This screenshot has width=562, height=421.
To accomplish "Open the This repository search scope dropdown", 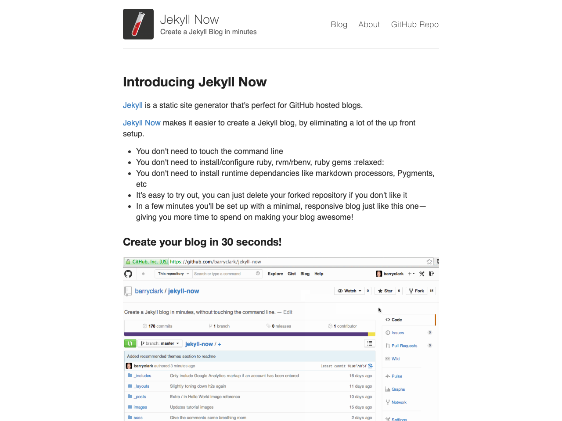I will (x=173, y=274).
